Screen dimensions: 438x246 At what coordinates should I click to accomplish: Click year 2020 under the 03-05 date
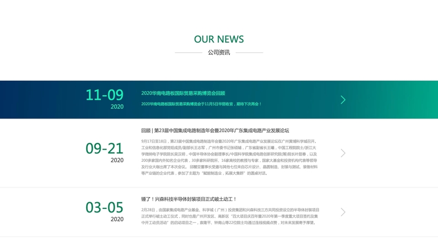(x=117, y=219)
